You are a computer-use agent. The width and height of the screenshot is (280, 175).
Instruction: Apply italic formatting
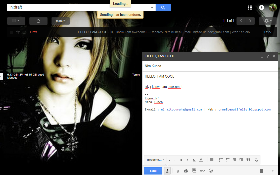[x=187, y=160]
